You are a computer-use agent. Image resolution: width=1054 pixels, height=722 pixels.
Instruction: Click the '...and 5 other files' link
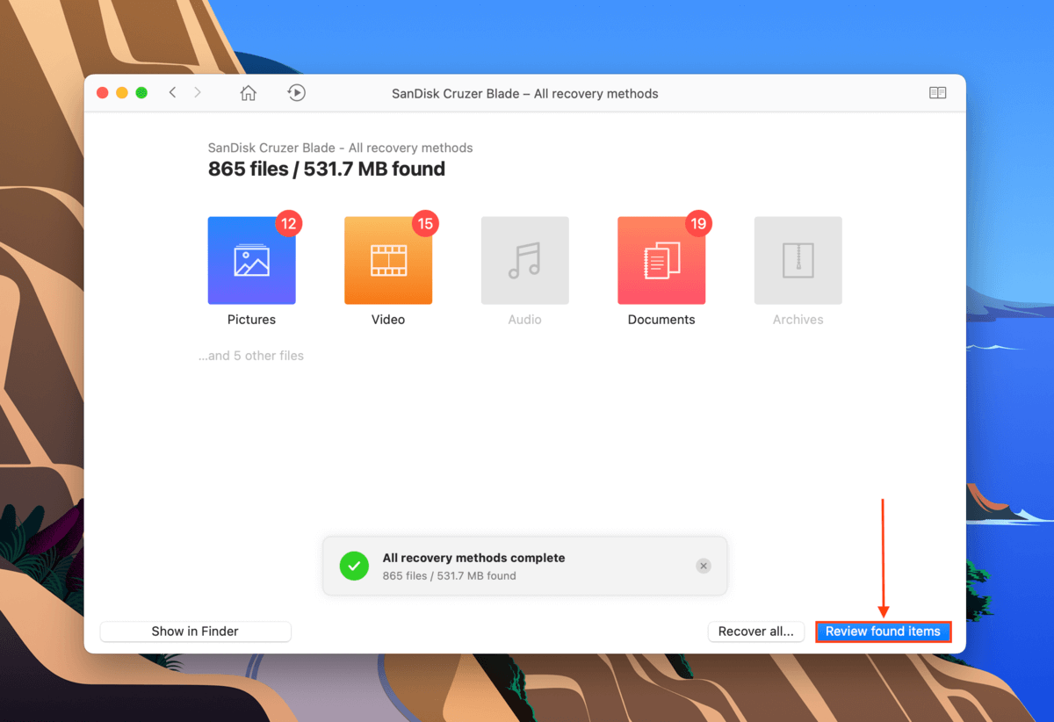point(251,356)
